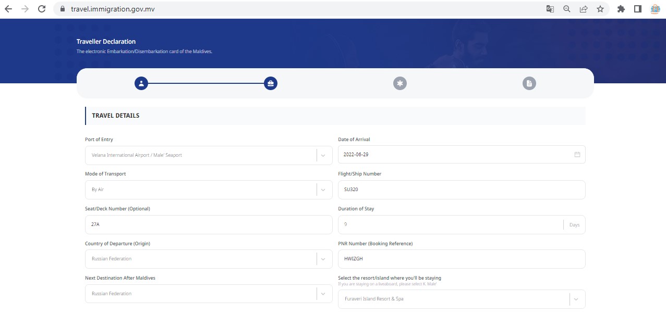The width and height of the screenshot is (666, 314).
Task: Click the Duration of Stay field
Action: point(451,224)
